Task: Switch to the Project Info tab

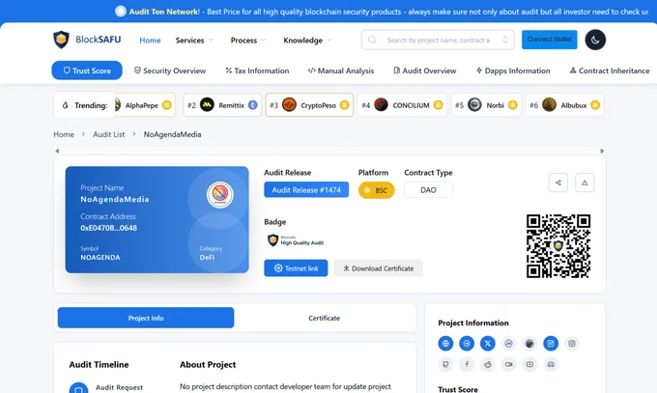Action: 146,318
